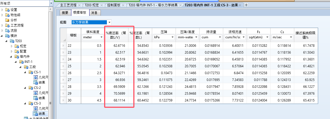
Task: Click the plus button to add a tab
Action: [246, 5]
